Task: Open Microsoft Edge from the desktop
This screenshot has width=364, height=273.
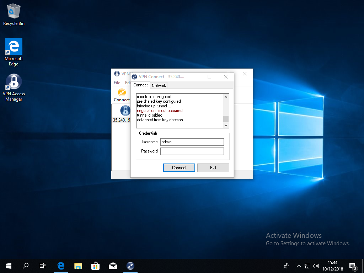Action: [x=13, y=47]
